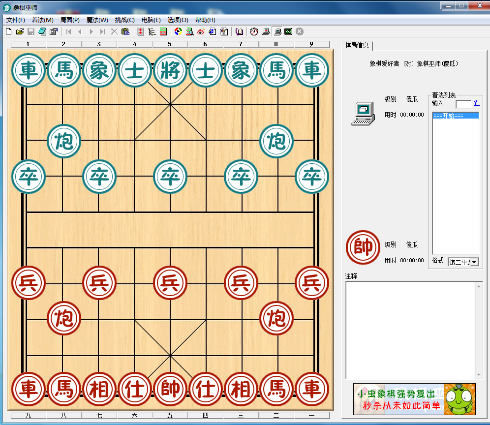The width and height of the screenshot is (490, 425).
Task: Open the 着法(M) menu
Action: [x=42, y=20]
